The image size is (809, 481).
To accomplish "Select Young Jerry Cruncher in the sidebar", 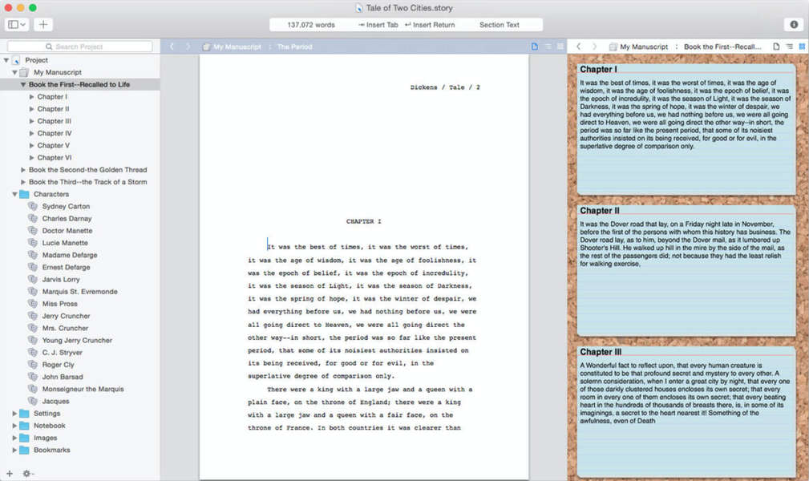I will [x=77, y=340].
